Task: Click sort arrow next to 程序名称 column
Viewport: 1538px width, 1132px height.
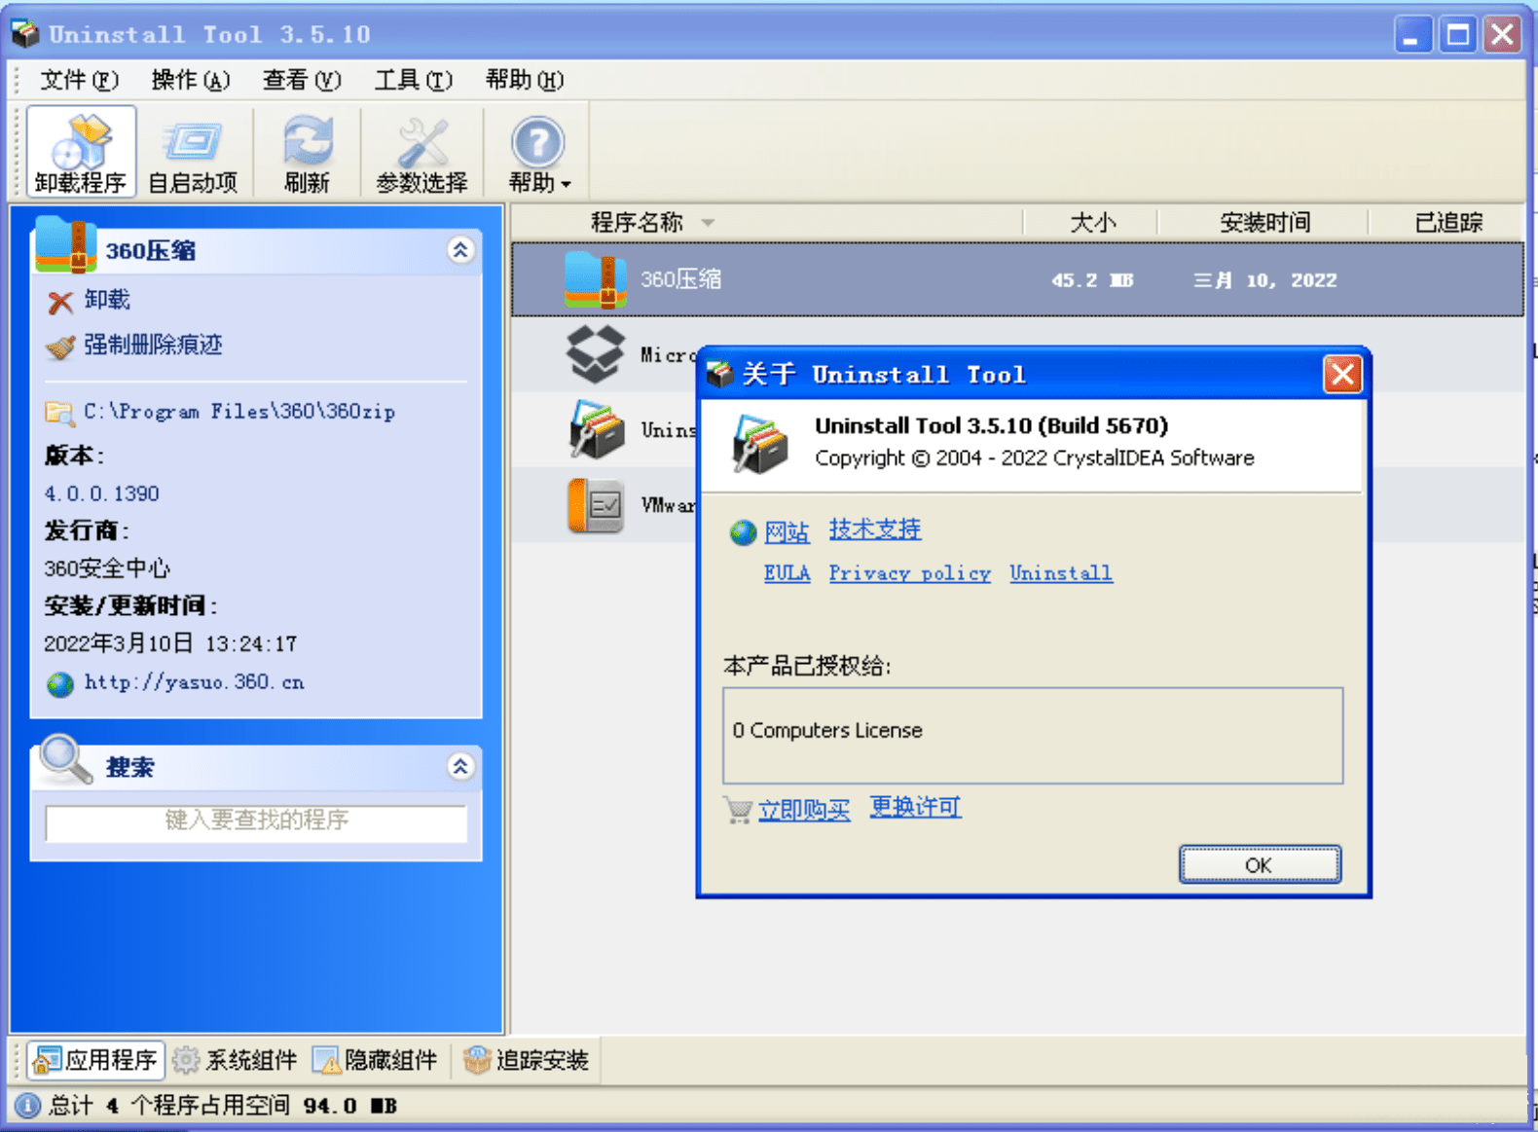Action: [708, 223]
